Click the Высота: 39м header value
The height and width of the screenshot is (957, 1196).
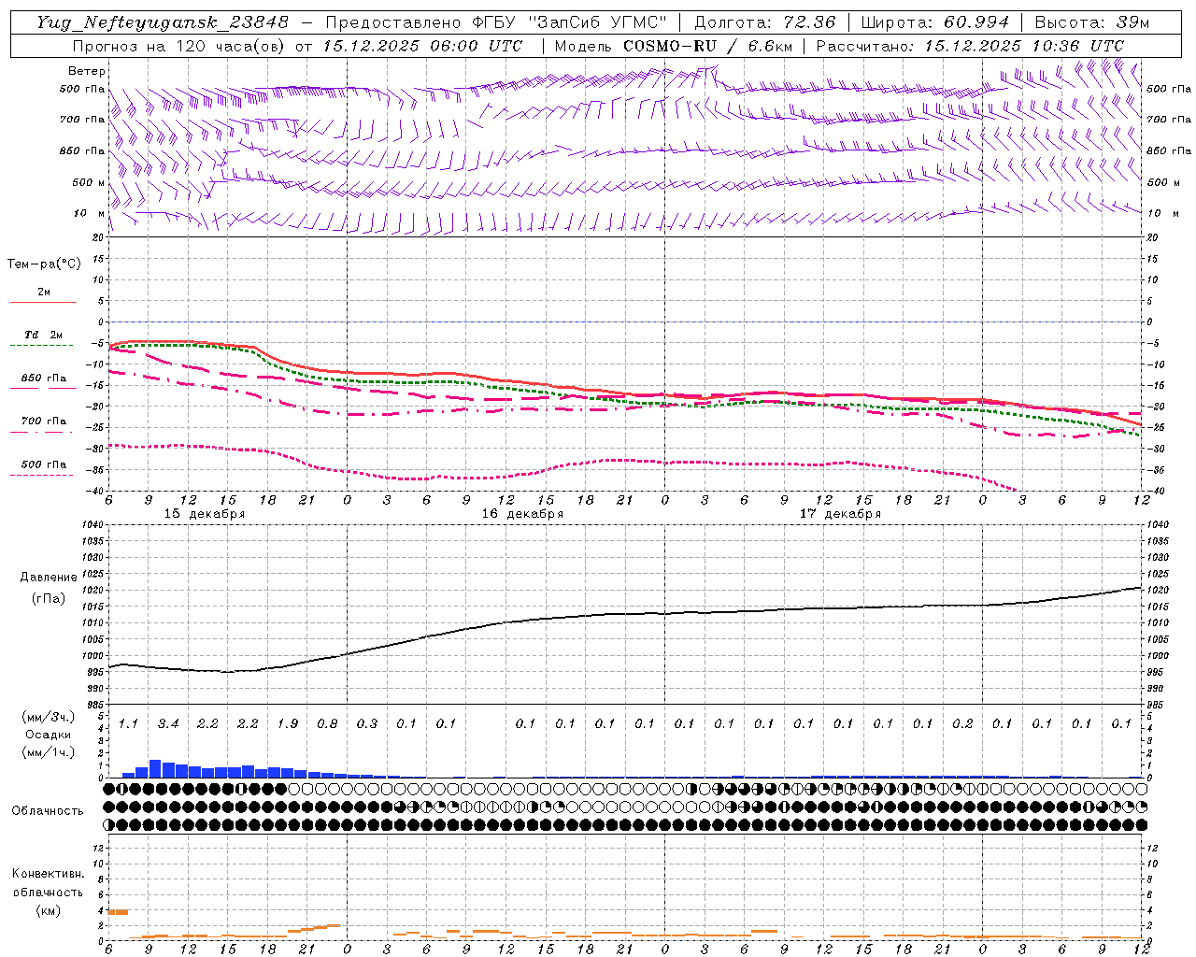(x=1092, y=22)
